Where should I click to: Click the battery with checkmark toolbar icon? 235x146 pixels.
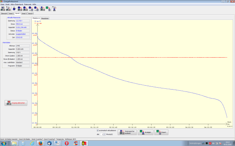coord(14,9)
